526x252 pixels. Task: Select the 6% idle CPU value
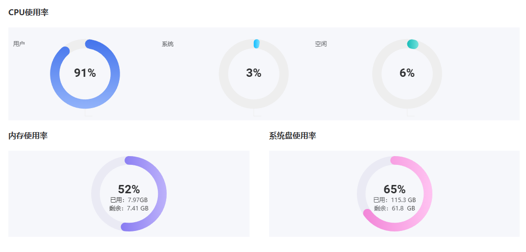click(x=407, y=73)
